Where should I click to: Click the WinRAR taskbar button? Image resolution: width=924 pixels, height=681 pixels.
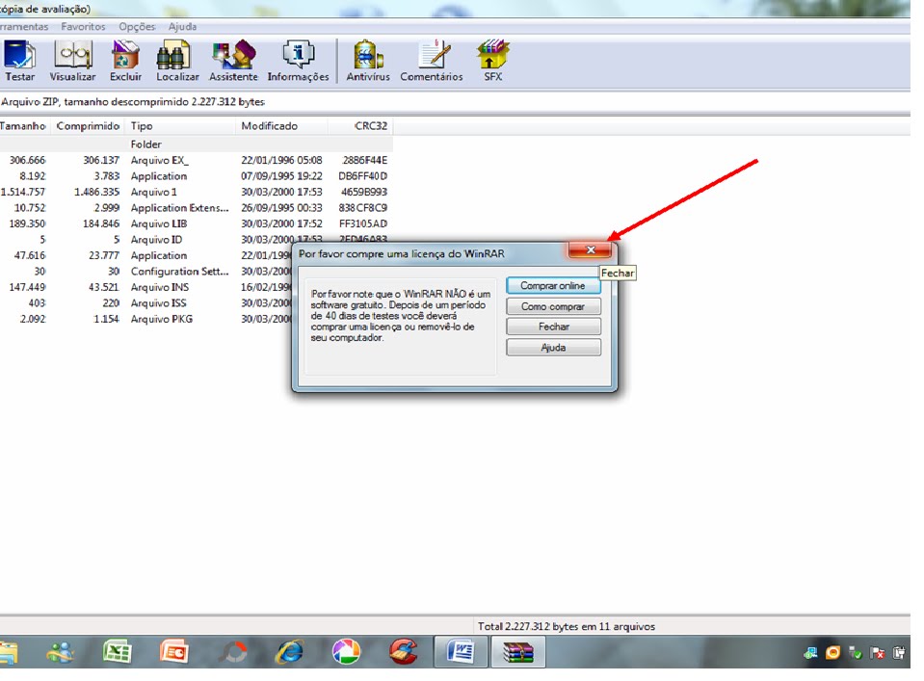[x=518, y=652]
